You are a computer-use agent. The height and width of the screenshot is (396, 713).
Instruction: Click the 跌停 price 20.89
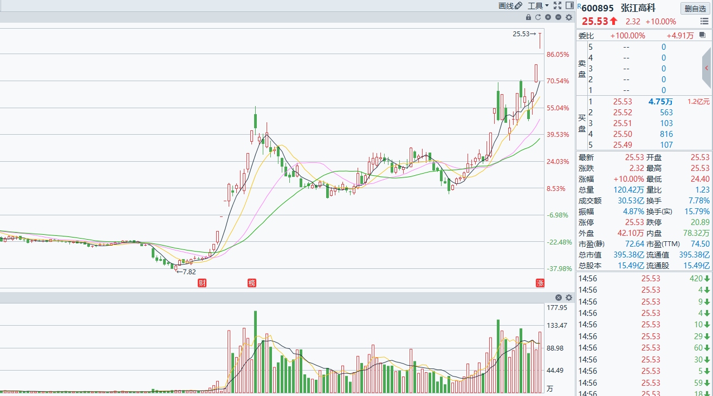coord(699,222)
